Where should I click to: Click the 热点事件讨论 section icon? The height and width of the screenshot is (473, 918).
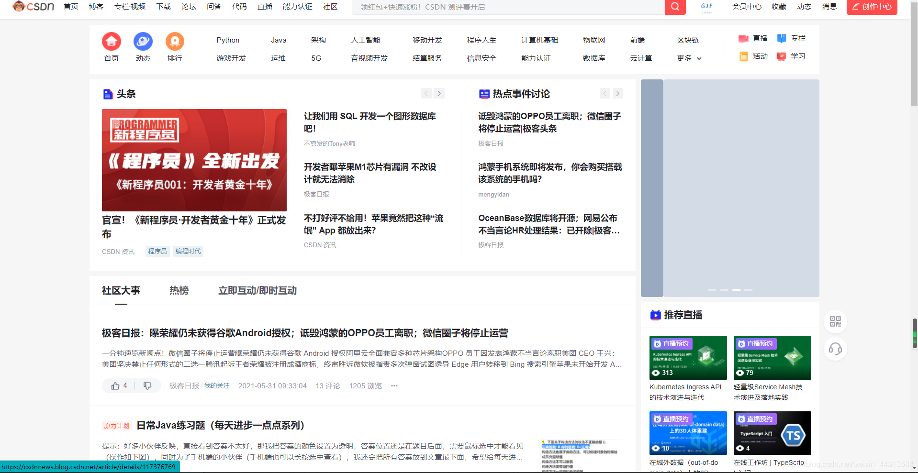[x=484, y=94]
